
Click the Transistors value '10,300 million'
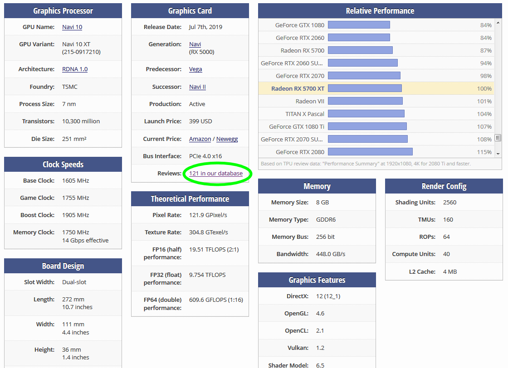pyautogui.click(x=81, y=121)
